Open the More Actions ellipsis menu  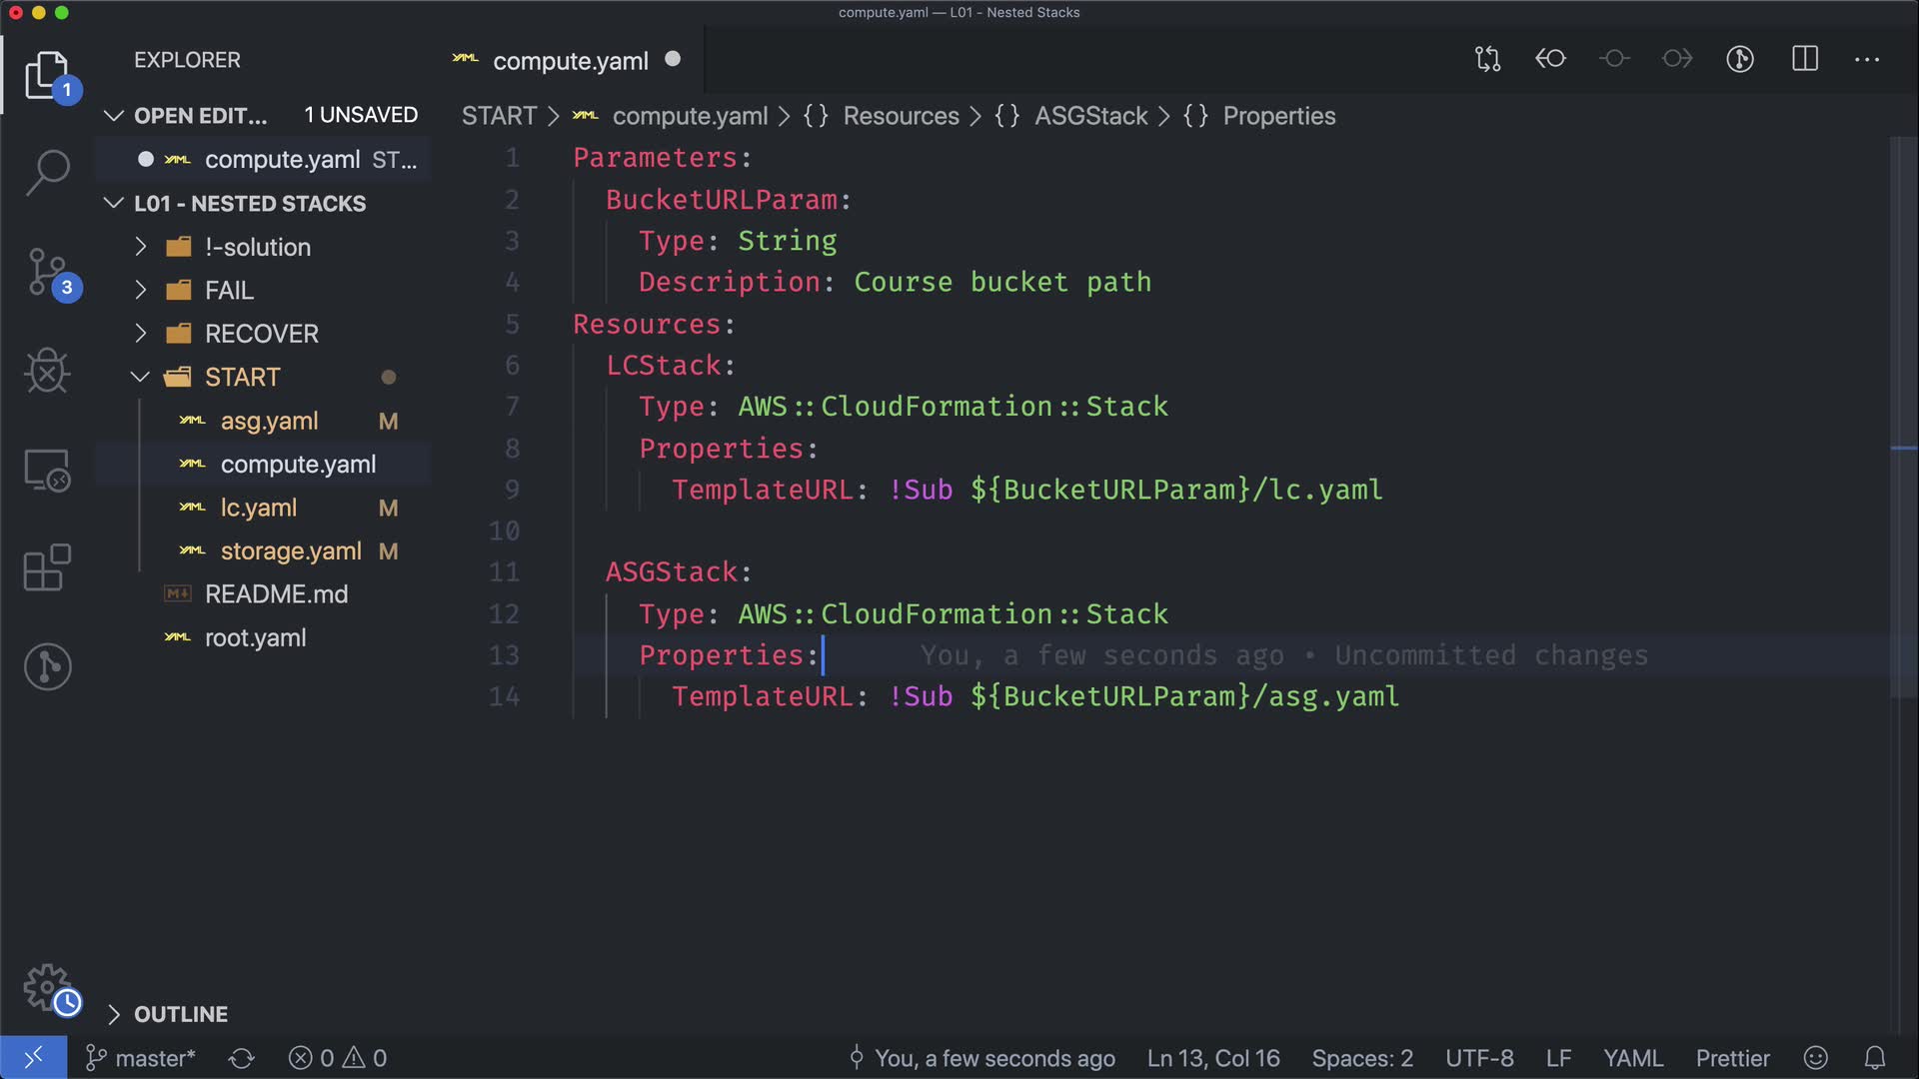pyautogui.click(x=1867, y=59)
